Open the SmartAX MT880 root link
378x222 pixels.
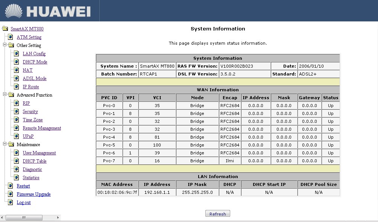(27, 29)
